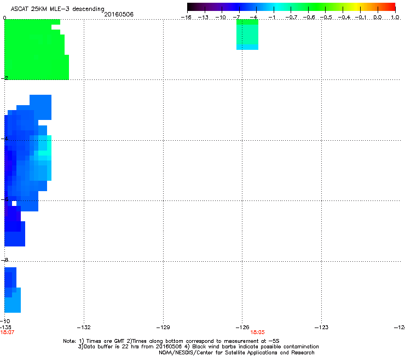Click the -0.1 label on the color scale
The width and height of the screenshot is (405, 356).
(x=361, y=18)
